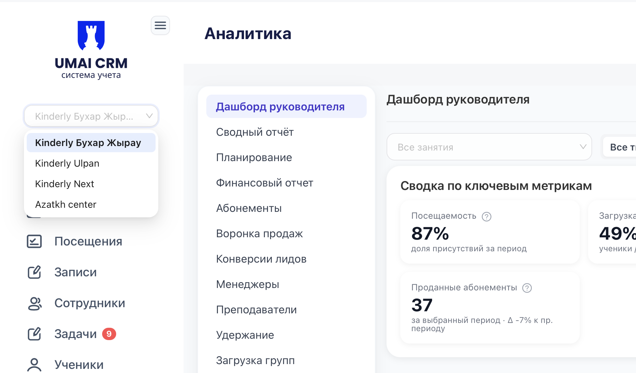Click help icon beside Проданные абонементы
The width and height of the screenshot is (636, 373).
click(527, 288)
